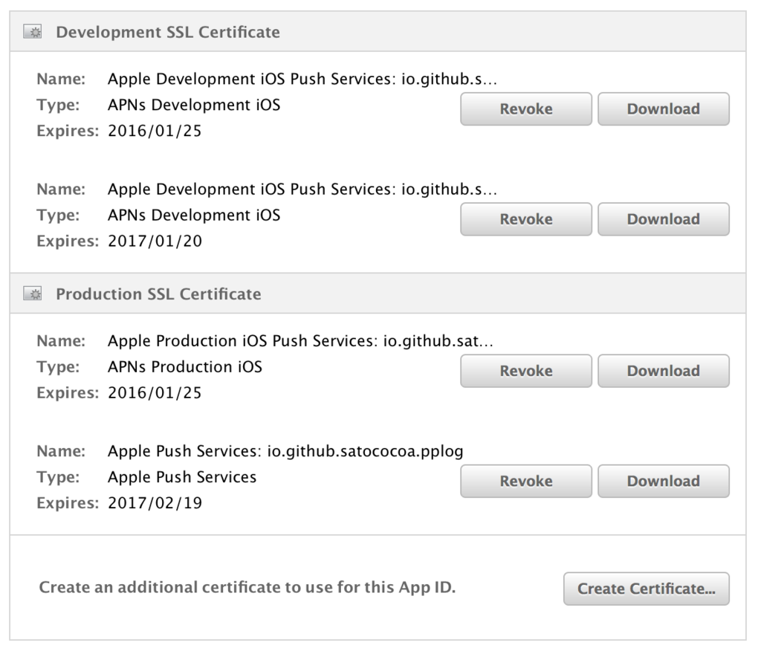The height and width of the screenshot is (651, 761).
Task: Click the "APNs Production iOS" type value
Action: [x=185, y=367]
